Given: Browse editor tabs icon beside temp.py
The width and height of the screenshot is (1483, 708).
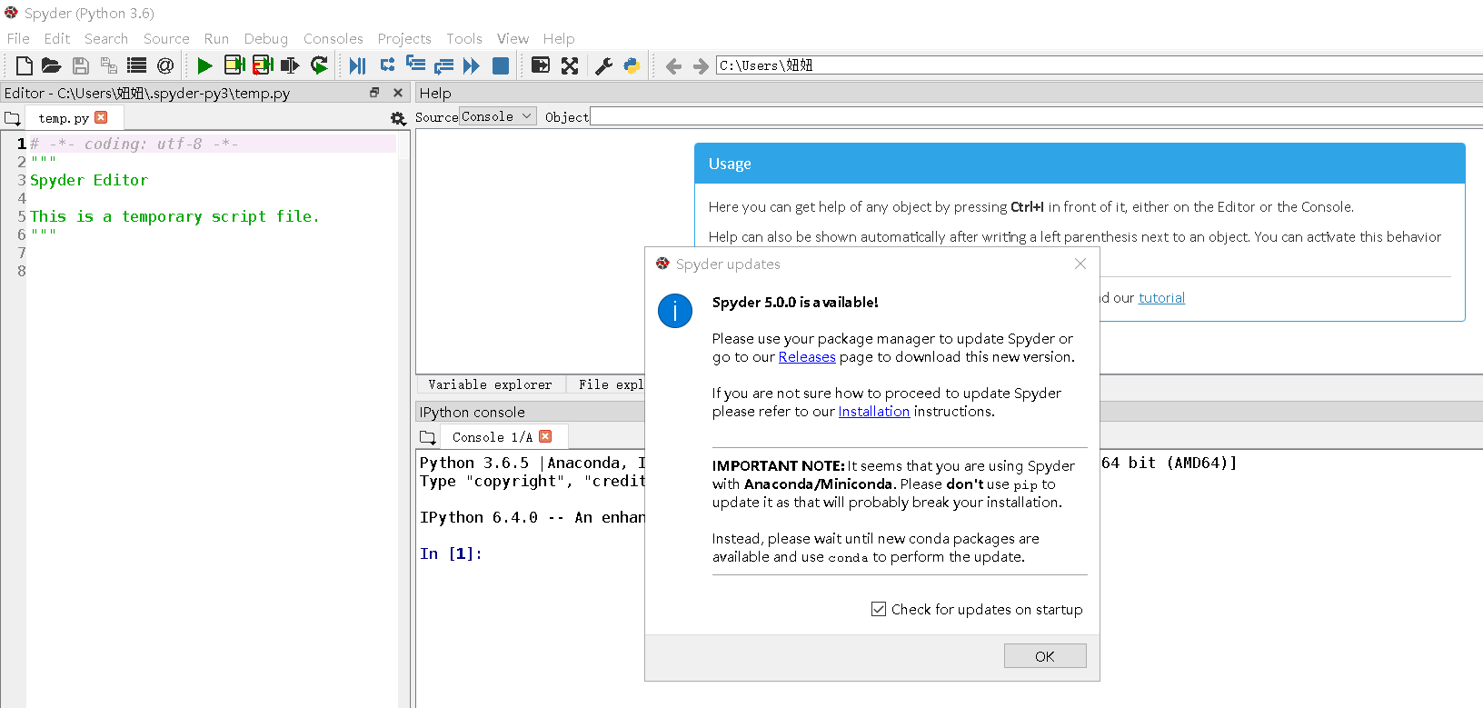Looking at the screenshot, I should pyautogui.click(x=13, y=118).
